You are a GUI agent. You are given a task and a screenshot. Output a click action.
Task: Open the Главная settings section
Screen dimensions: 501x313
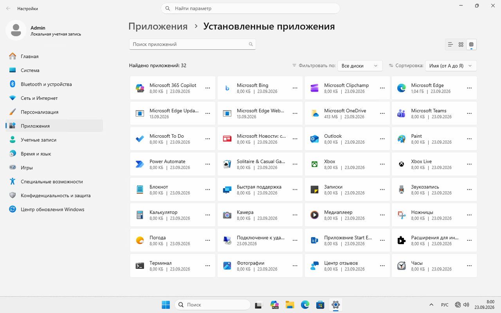54,56
